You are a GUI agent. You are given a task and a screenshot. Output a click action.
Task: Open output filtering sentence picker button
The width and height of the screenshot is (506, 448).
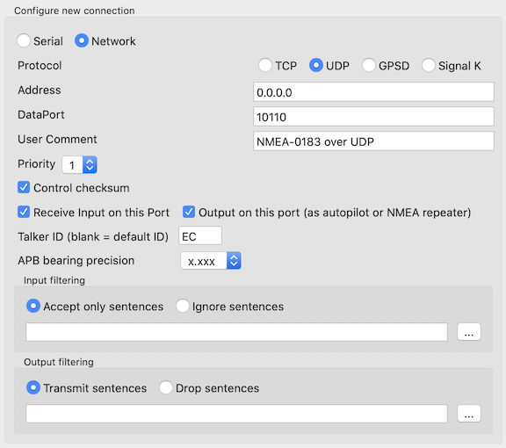point(469,414)
